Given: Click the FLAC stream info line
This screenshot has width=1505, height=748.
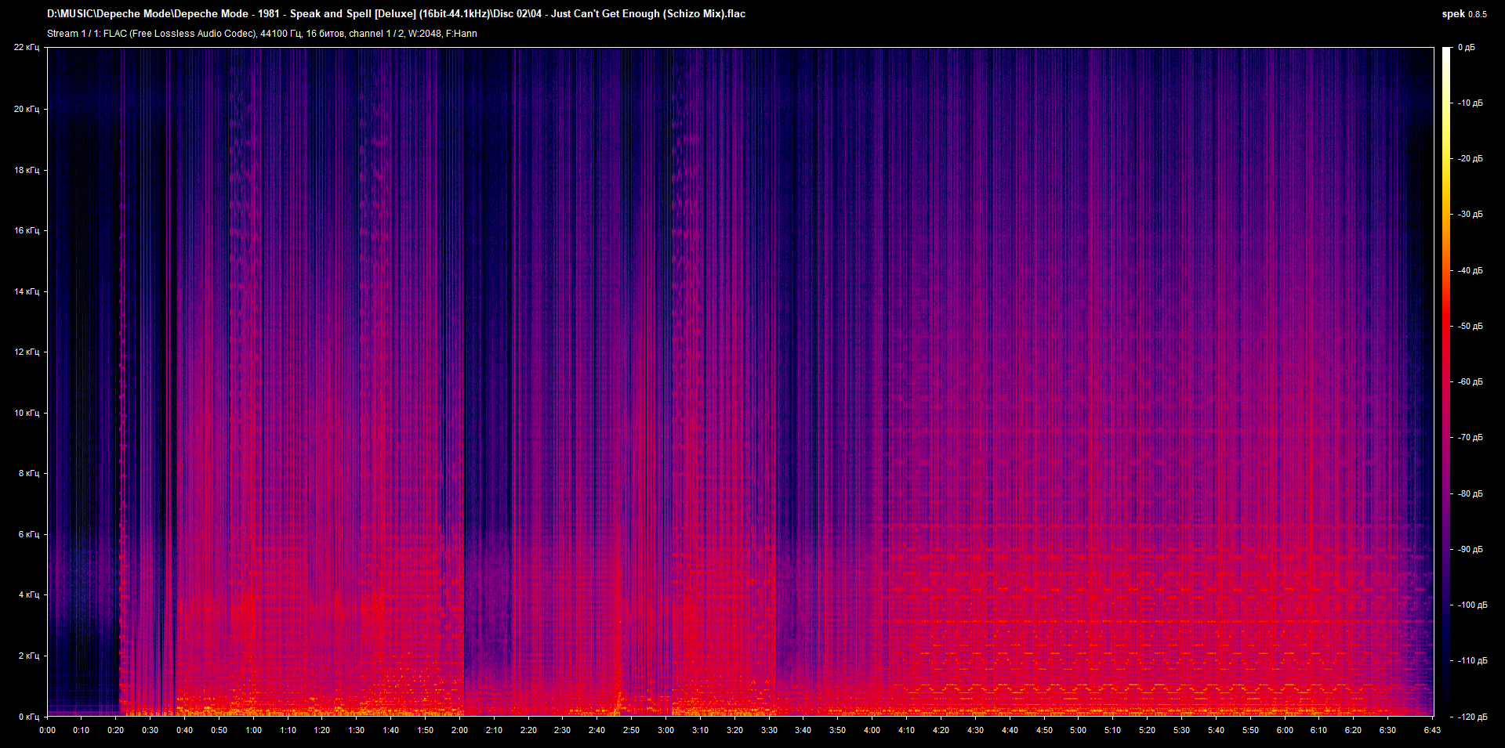Looking at the screenshot, I should (262, 34).
